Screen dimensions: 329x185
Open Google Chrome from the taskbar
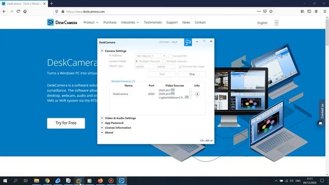47,180
